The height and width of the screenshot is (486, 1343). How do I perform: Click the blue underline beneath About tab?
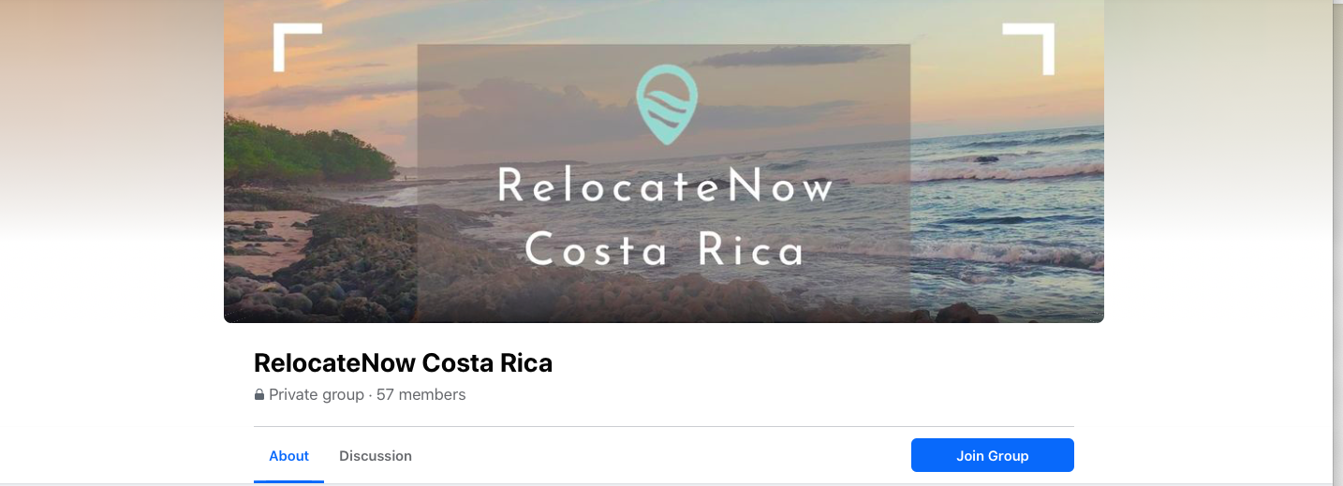pos(288,481)
